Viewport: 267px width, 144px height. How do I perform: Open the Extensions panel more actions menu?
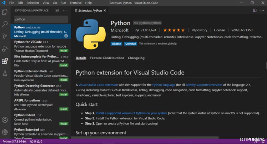tap(65, 10)
